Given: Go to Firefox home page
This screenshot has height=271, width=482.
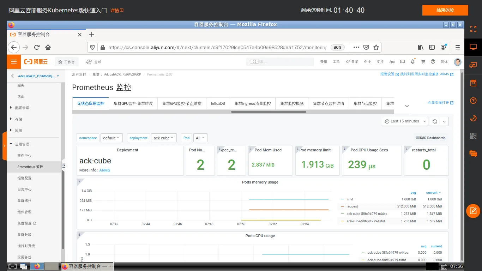Looking at the screenshot, I should click(48, 47).
